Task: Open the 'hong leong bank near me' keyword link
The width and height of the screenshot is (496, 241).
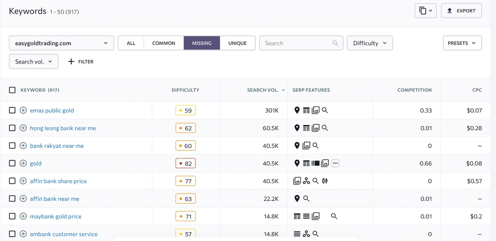Action: point(63,128)
